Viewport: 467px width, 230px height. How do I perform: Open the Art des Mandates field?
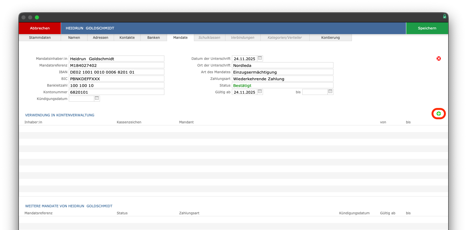coord(282,72)
